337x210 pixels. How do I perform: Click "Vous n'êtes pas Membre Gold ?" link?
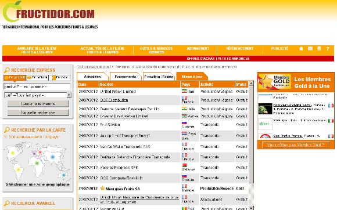pyautogui.click(x=296, y=145)
